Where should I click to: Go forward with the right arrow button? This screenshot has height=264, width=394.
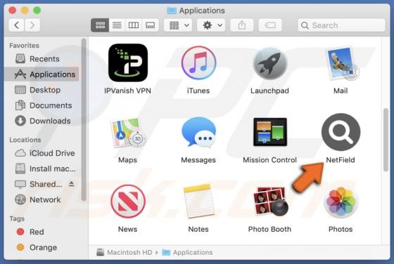32,25
